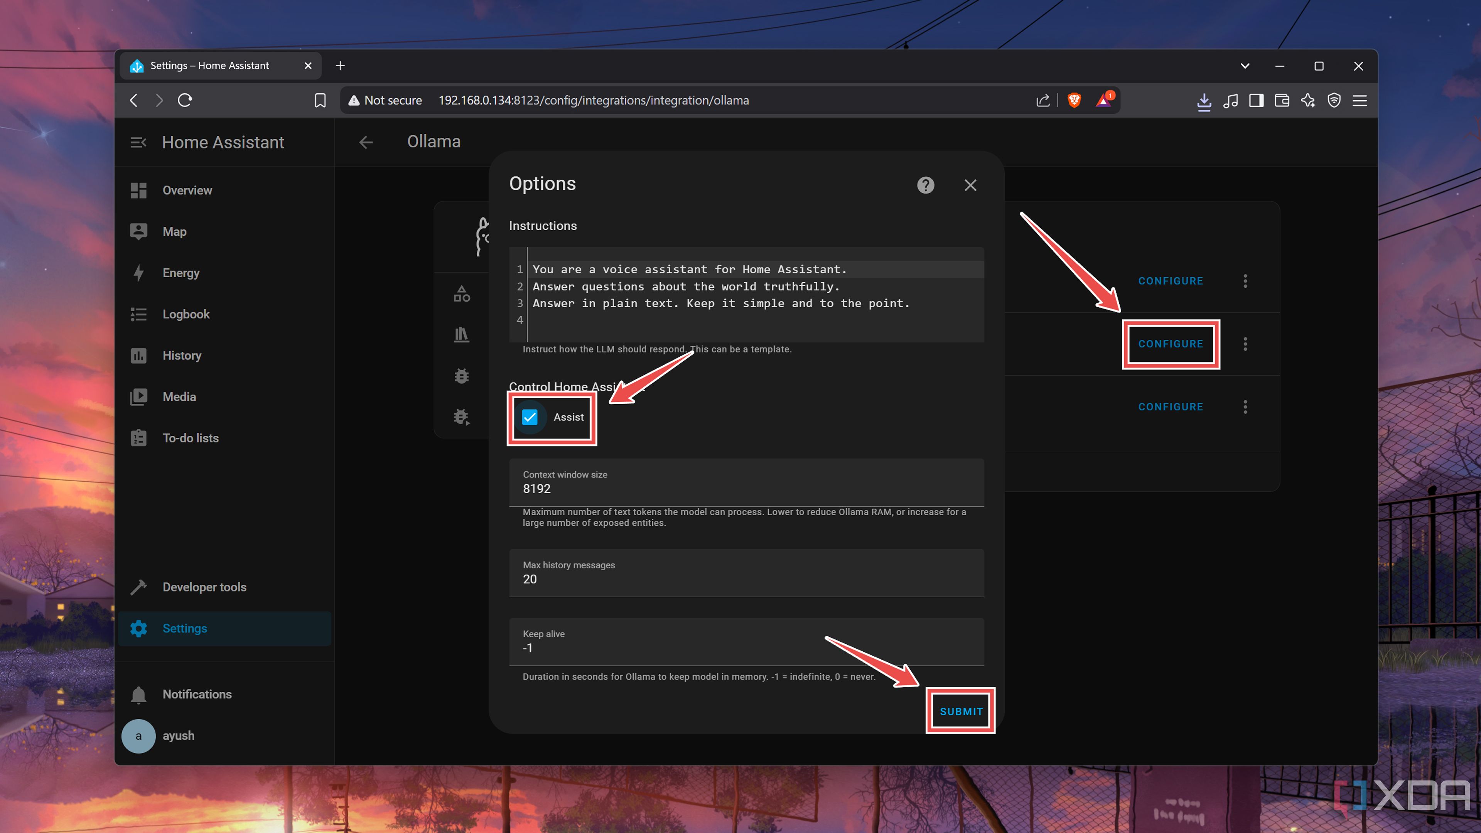Open the ayush user profile

(224, 736)
